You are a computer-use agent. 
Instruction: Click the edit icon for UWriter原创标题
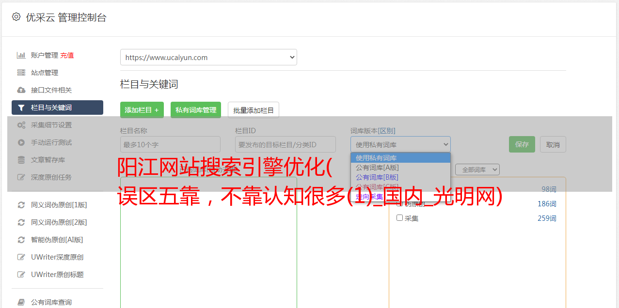click(21, 275)
